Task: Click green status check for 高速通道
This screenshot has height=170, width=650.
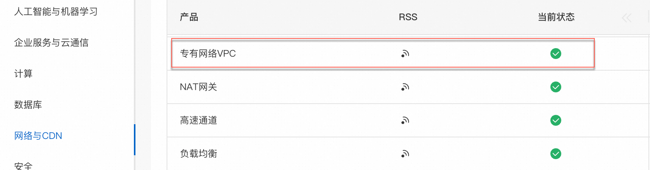Action: (x=556, y=120)
